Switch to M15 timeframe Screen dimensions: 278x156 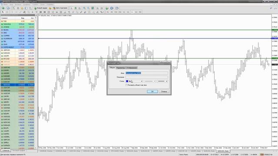click(x=116, y=12)
